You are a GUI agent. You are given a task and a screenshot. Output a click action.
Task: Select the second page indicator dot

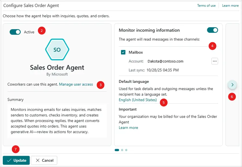122,150
